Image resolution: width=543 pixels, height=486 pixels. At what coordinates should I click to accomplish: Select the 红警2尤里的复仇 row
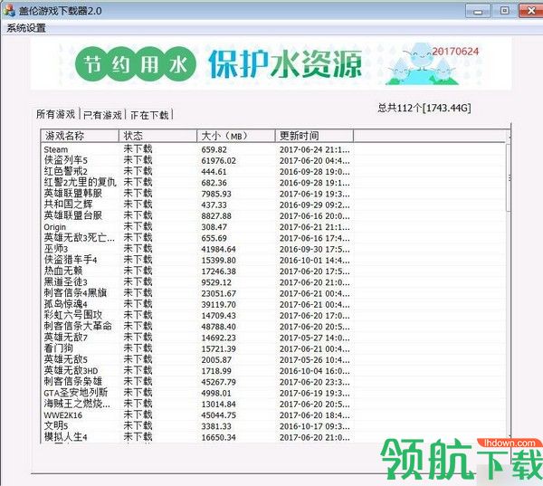[x=273, y=183]
